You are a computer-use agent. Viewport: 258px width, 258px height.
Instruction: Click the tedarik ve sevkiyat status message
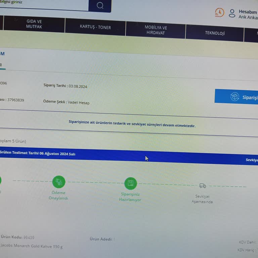(132, 124)
